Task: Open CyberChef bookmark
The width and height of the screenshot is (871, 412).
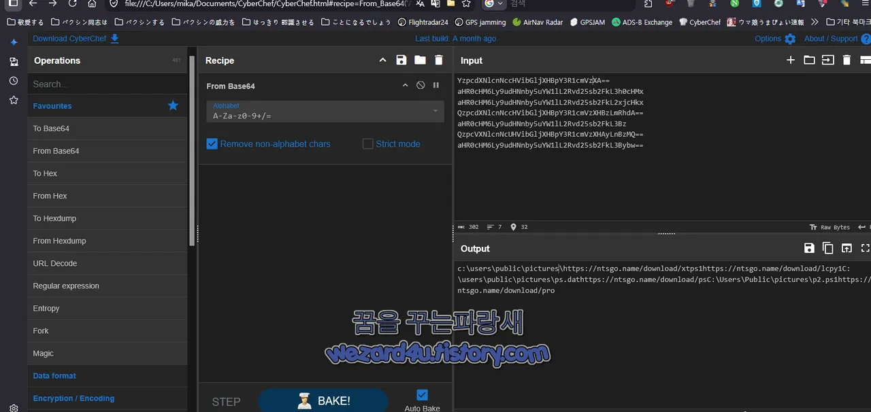Action: (x=700, y=22)
